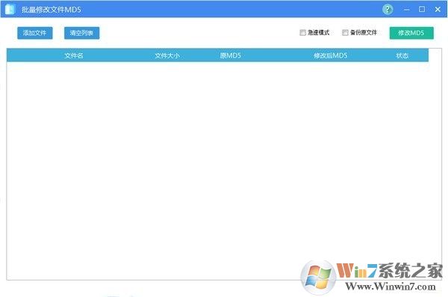Click the 状态 column header
The image size is (448, 297).
pos(402,55)
